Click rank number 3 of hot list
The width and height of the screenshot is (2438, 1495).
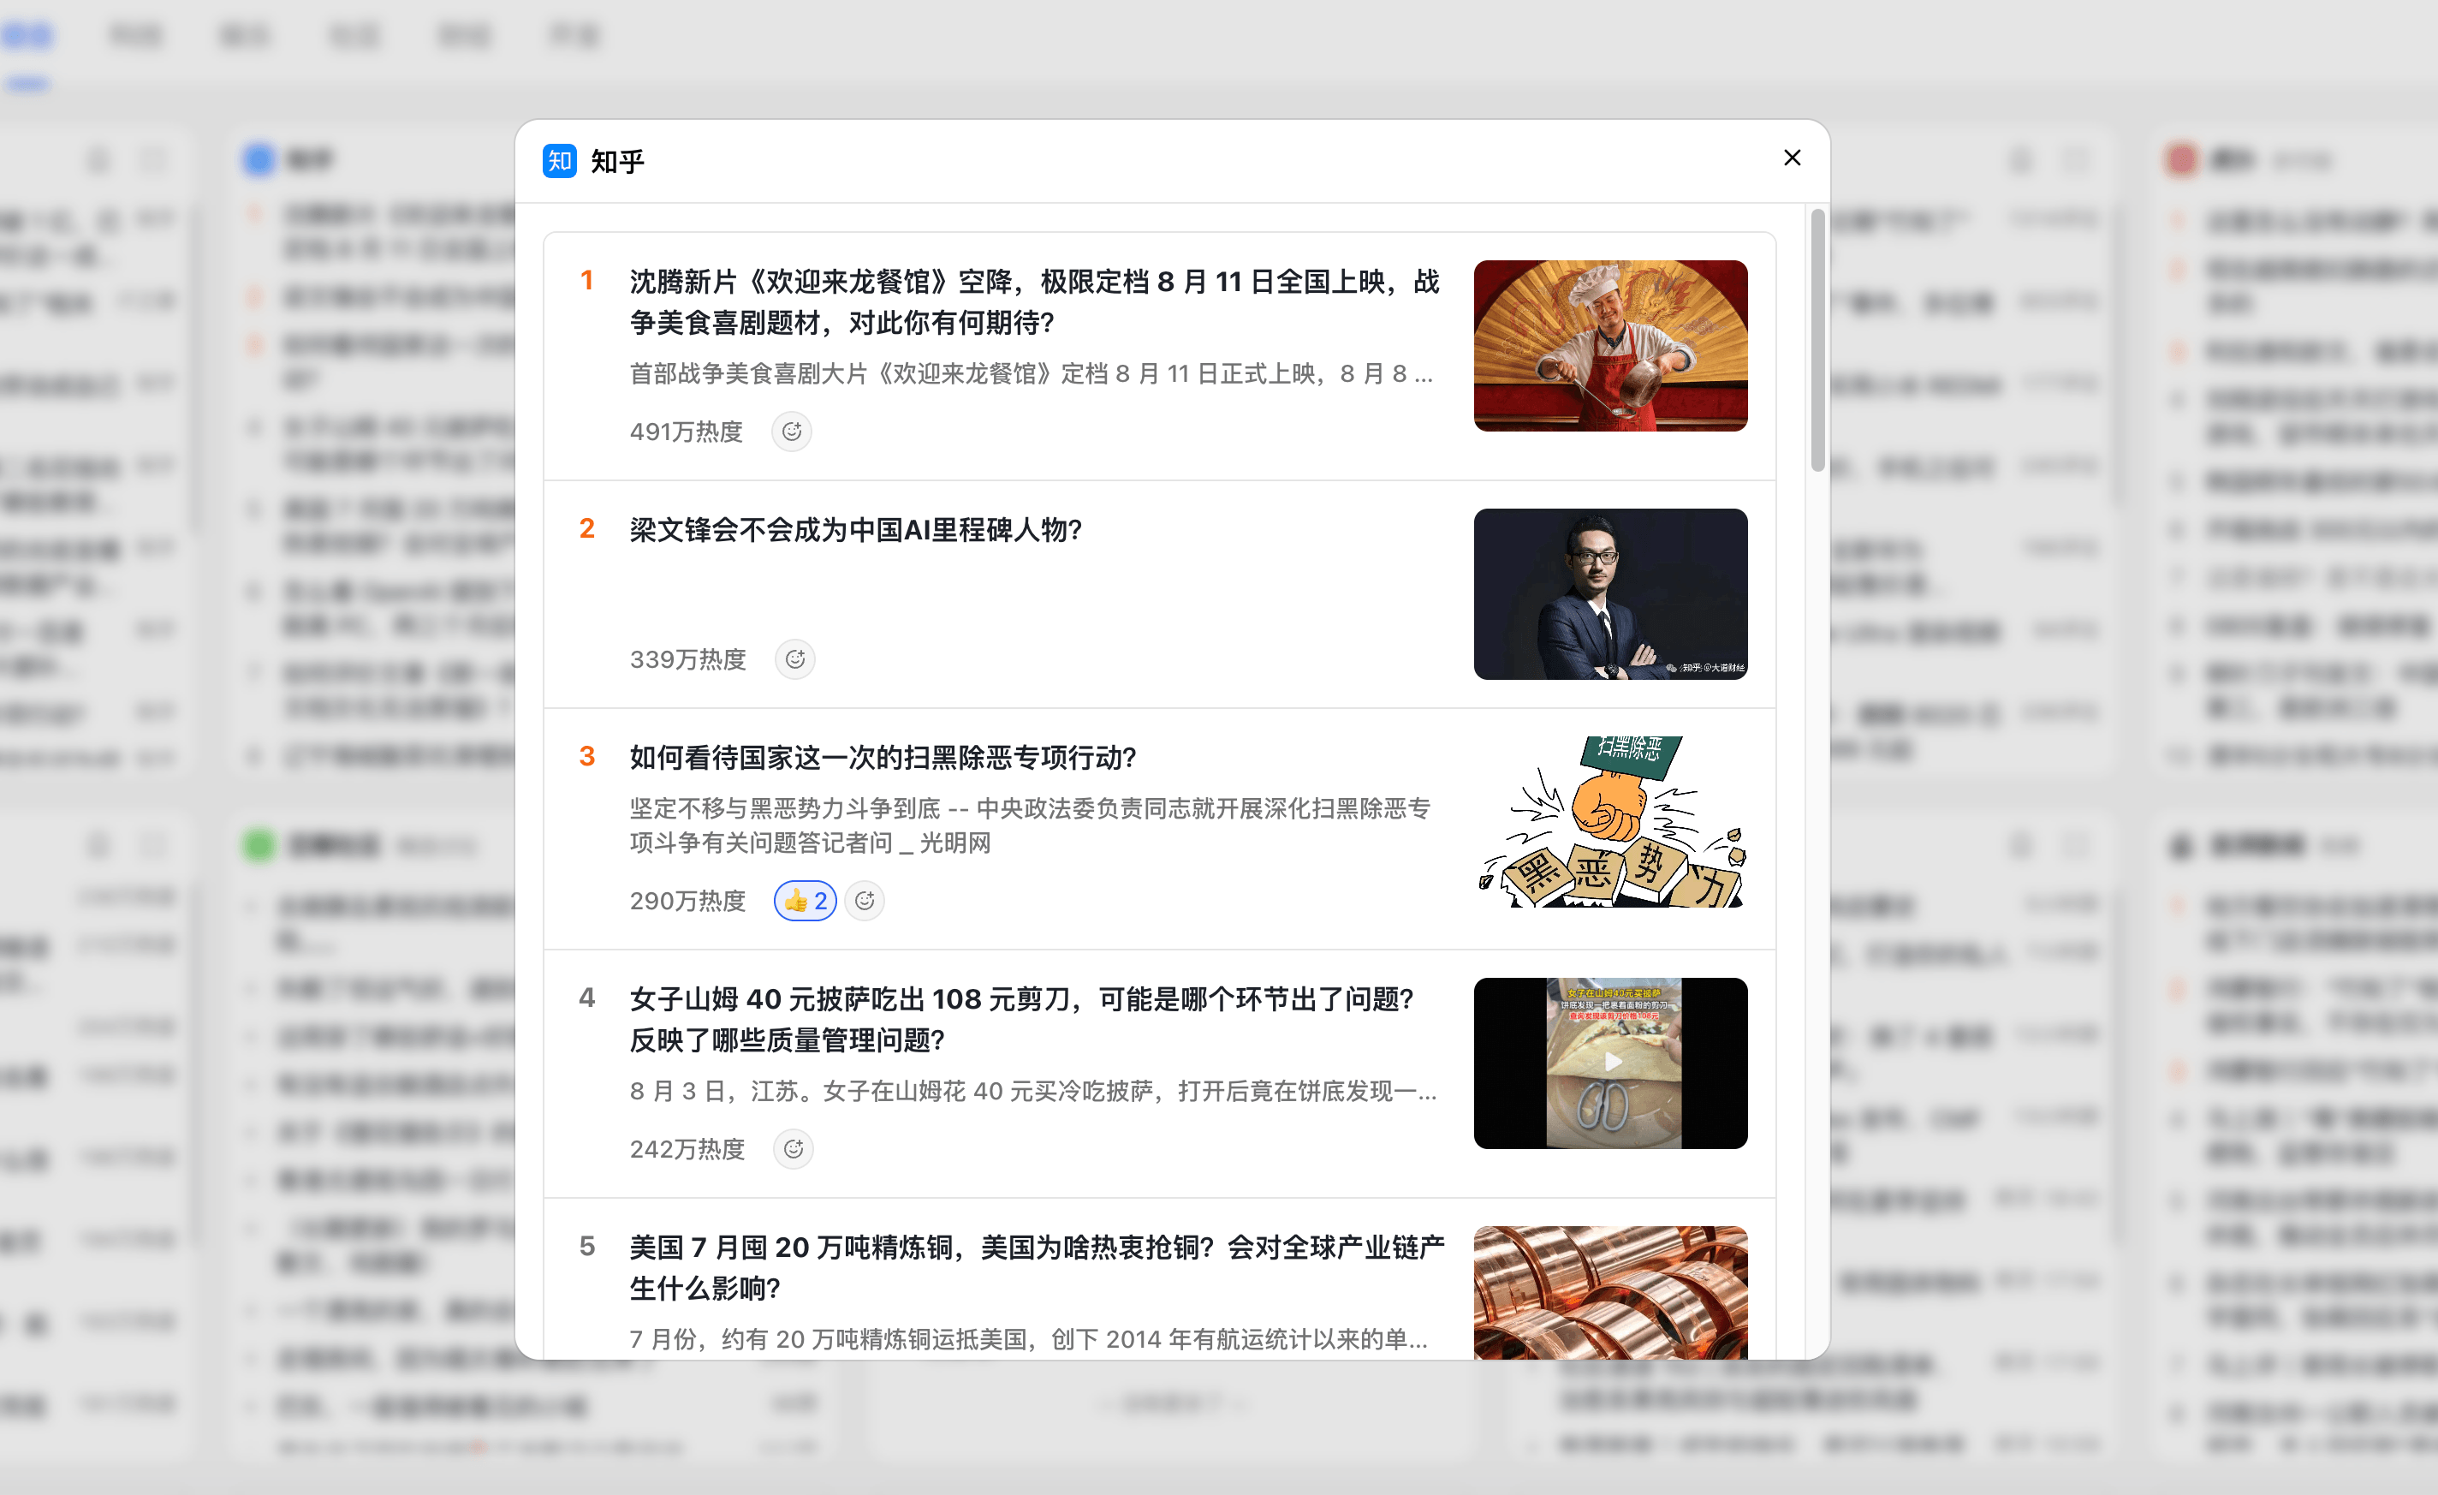(x=586, y=757)
